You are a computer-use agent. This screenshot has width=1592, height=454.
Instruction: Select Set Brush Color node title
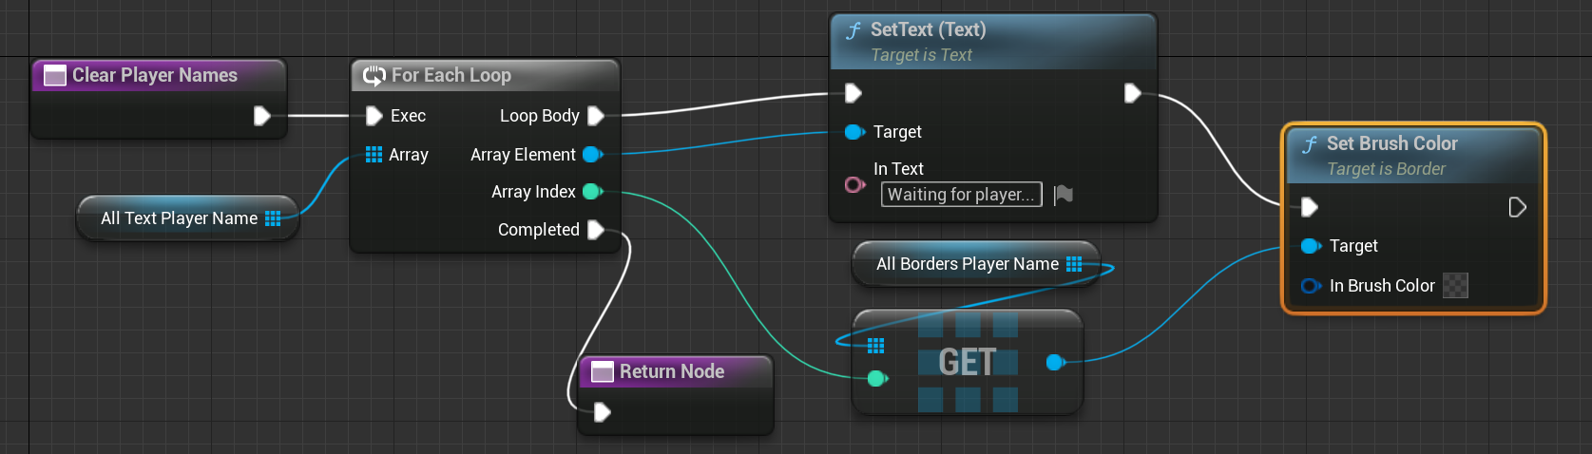1392,143
